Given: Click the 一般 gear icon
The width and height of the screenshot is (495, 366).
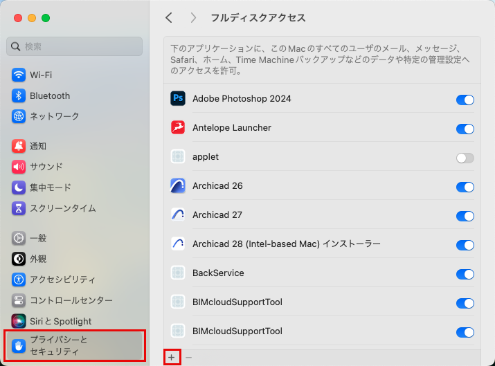Looking at the screenshot, I should point(19,238).
